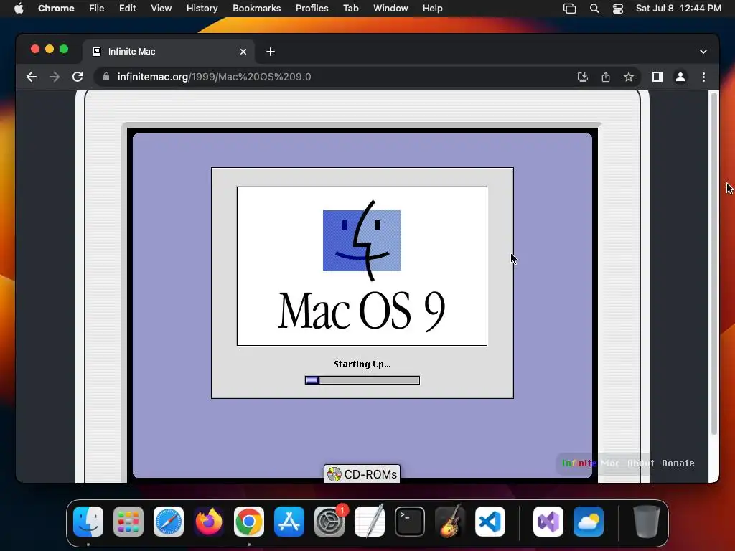The width and height of the screenshot is (735, 551).
Task: Open Chrome's three-dot options menu
Action: click(703, 77)
